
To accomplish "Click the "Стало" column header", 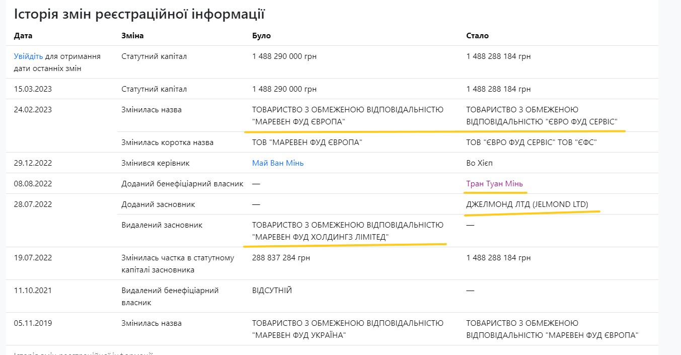I will tap(477, 36).
